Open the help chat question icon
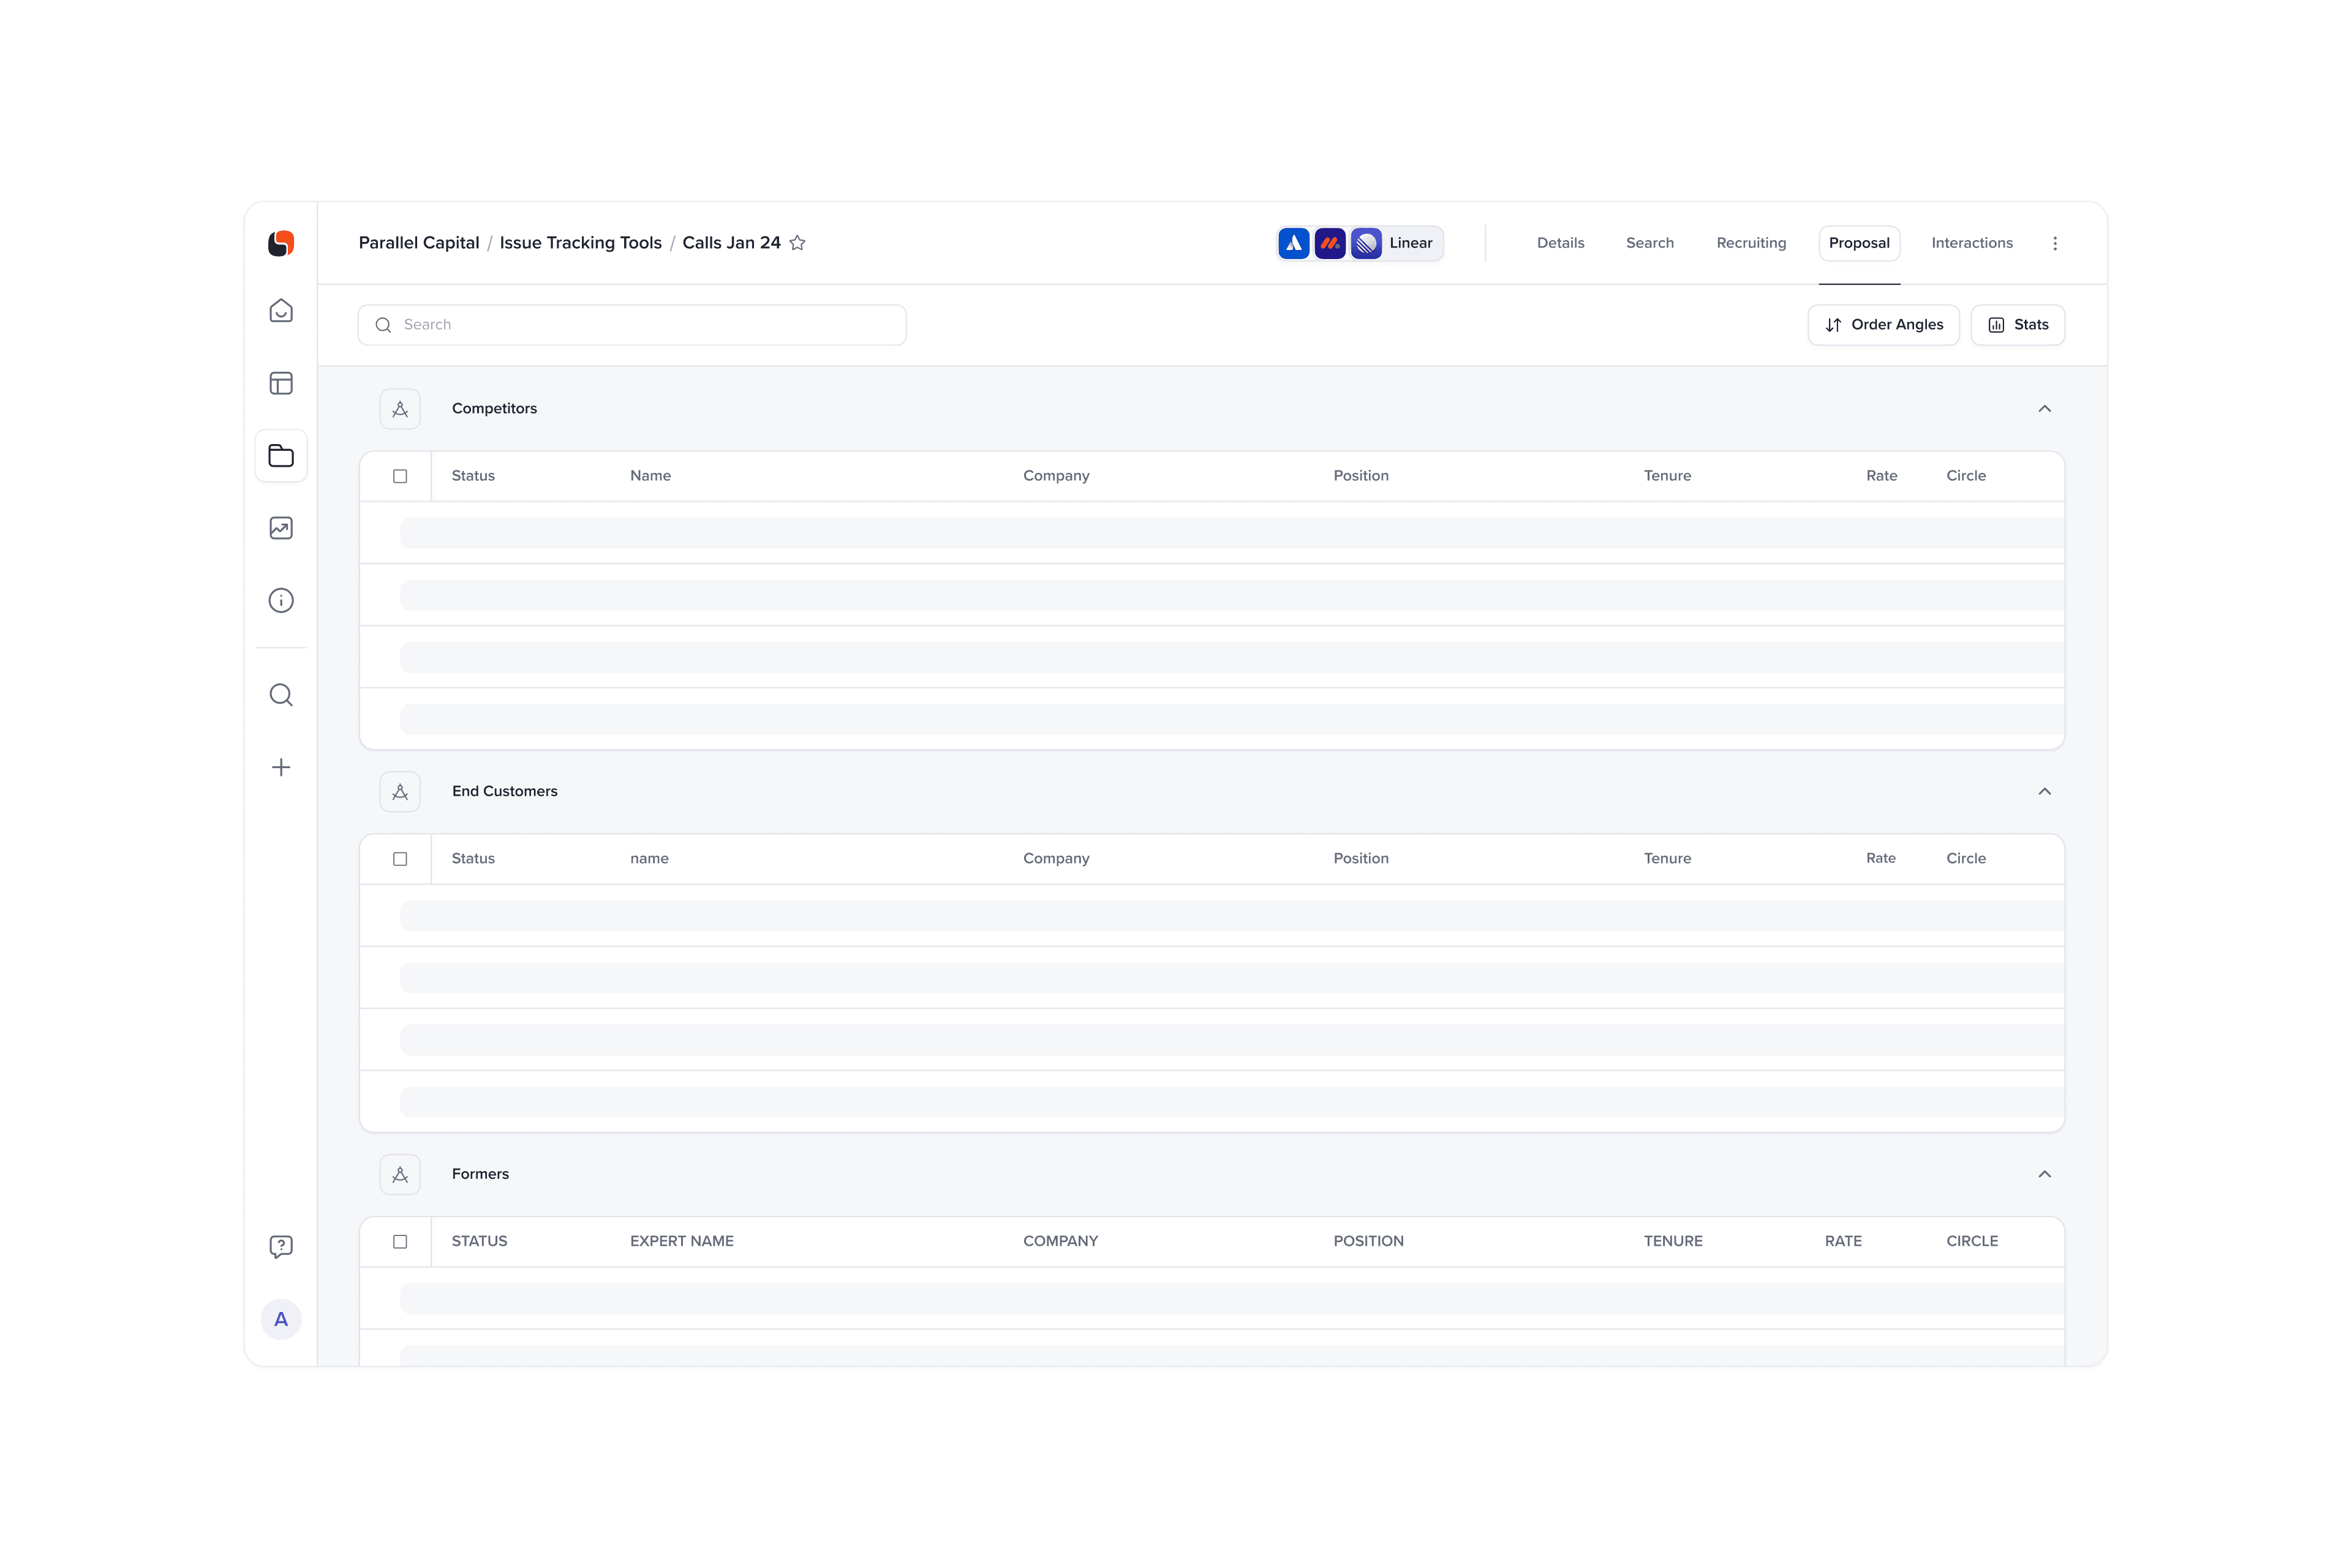This screenshot has width=2352, height=1568. click(281, 1246)
